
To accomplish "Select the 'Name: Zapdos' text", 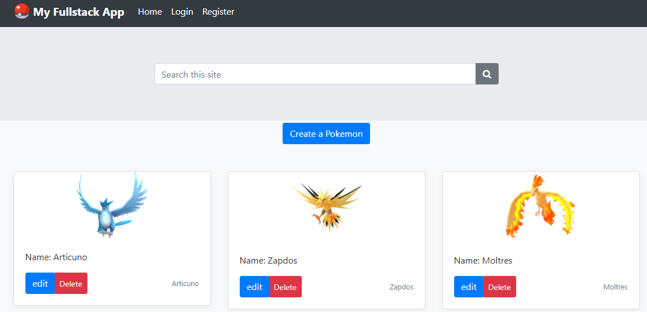I will (268, 261).
